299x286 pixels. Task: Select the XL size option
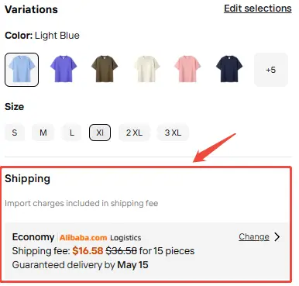point(100,133)
